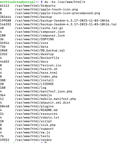Click the backup-Jeedom-4.3.17 tar file path
The image size is (120, 143).
coord(66,24)
